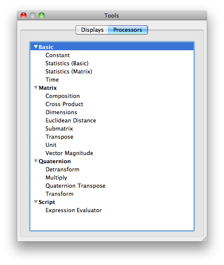
Task: Select Euclidean Distance in the list
Action: coord(71,121)
